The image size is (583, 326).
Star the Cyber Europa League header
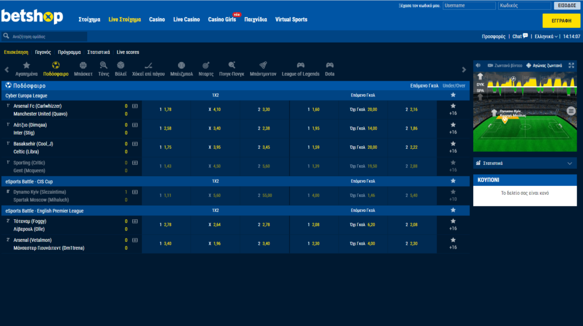click(453, 95)
